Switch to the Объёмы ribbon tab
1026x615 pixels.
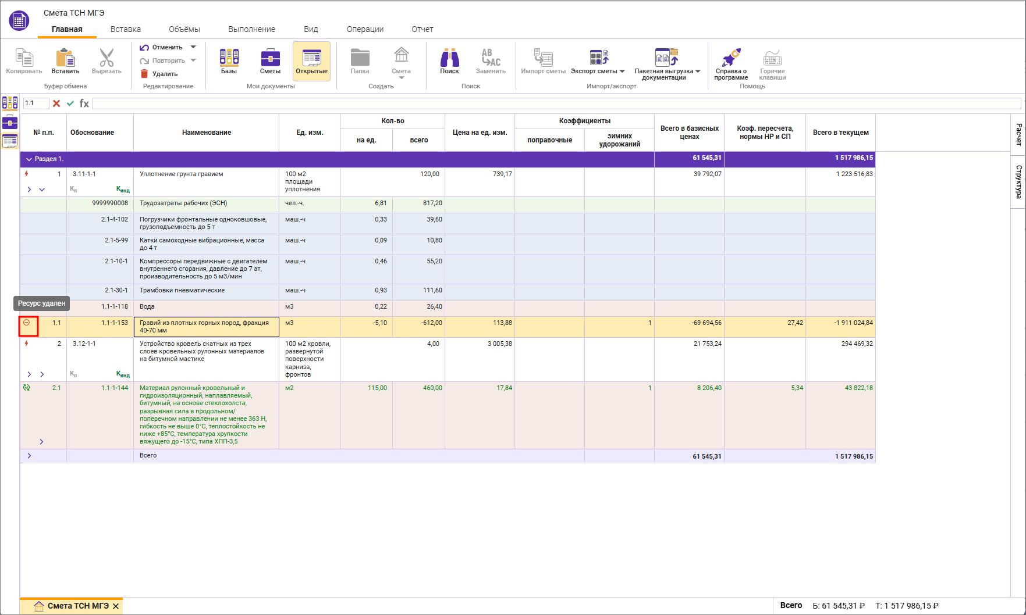point(184,29)
